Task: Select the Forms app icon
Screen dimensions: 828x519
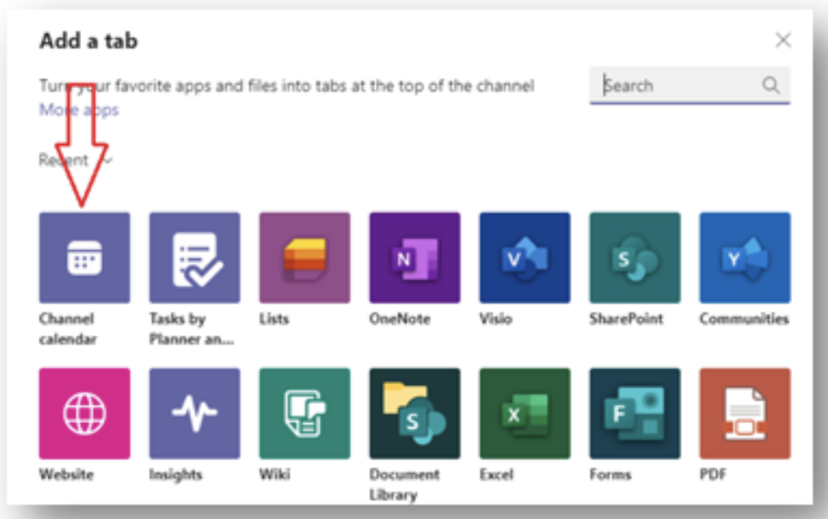Action: click(x=634, y=413)
